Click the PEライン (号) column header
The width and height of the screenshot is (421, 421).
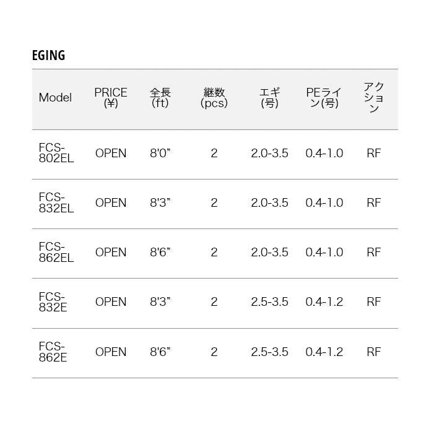[324, 98]
